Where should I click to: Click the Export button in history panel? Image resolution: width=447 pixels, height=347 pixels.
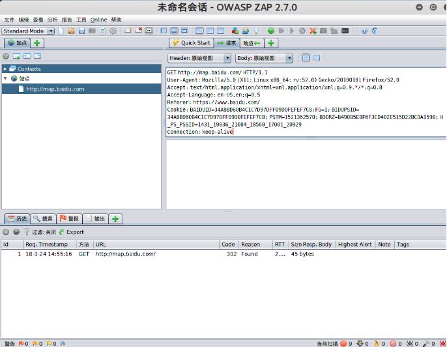[72, 232]
